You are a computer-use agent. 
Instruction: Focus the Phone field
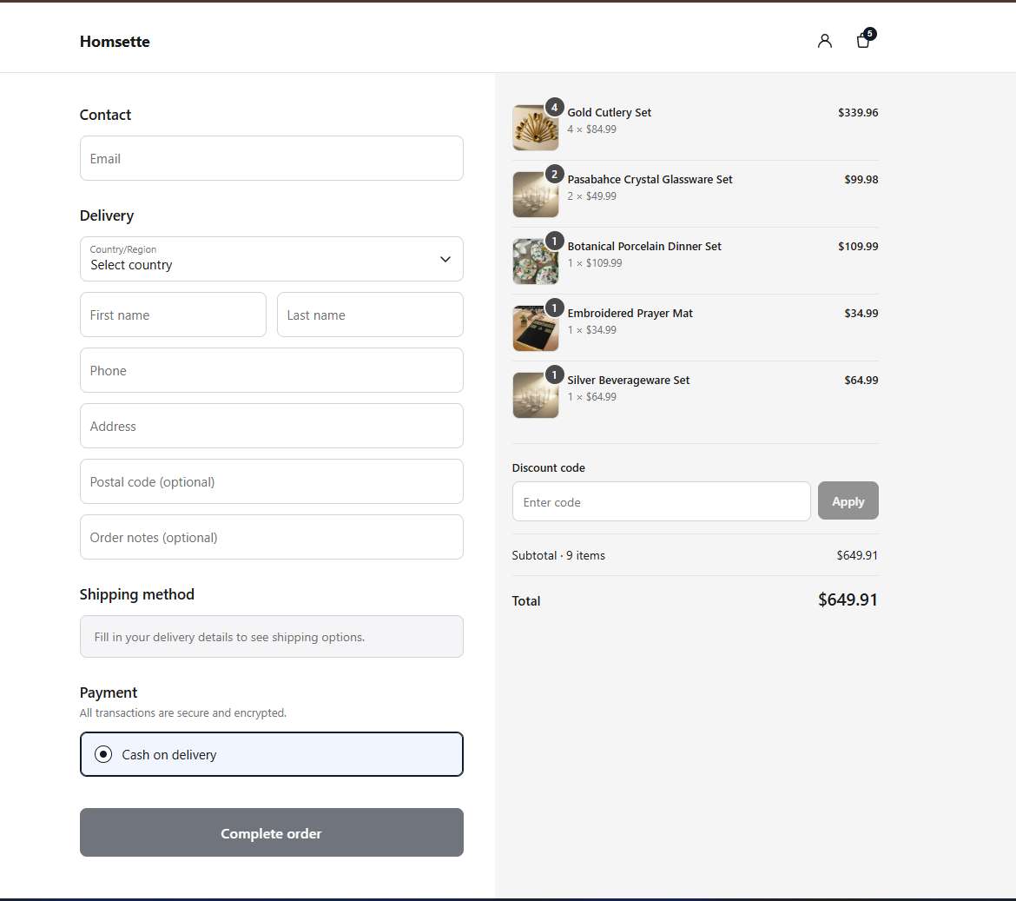pyautogui.click(x=272, y=370)
